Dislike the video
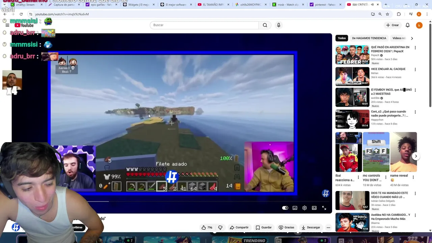432x243 pixels. [220, 227]
